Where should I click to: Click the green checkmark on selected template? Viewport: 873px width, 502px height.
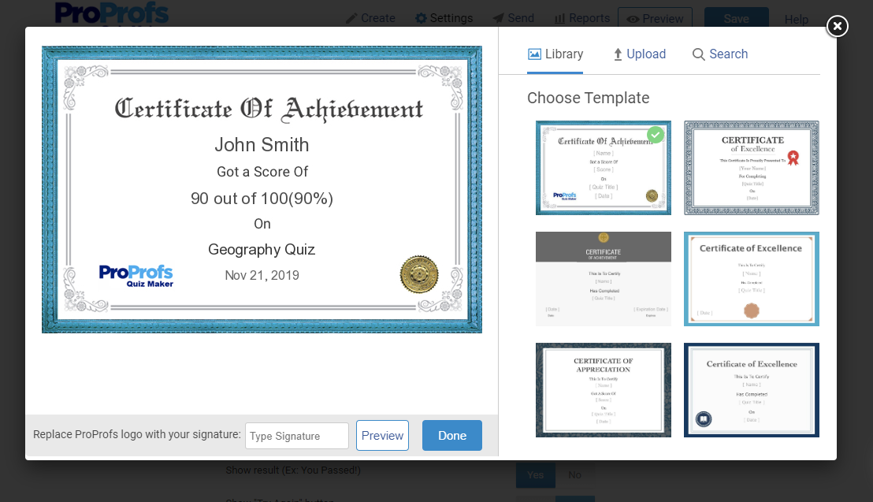[656, 135]
